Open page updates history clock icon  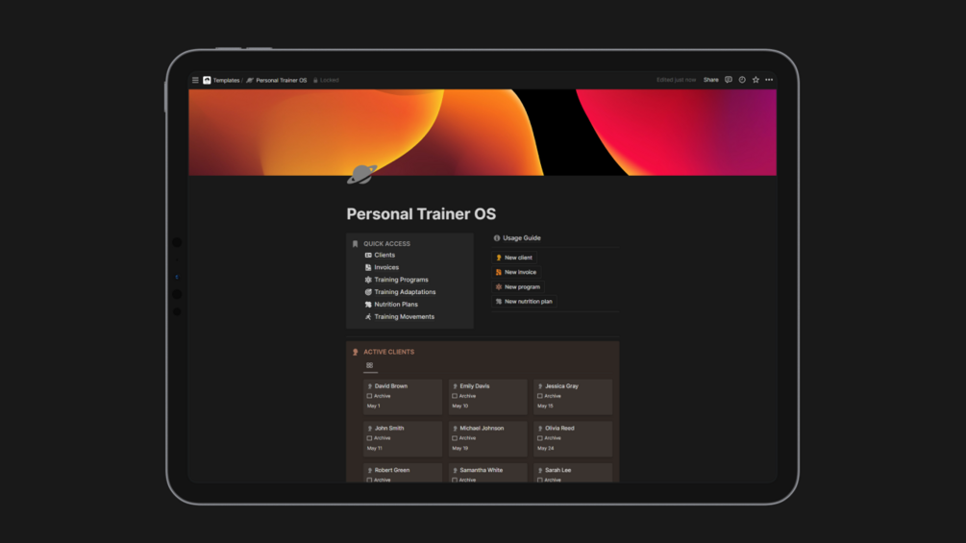[x=742, y=80]
